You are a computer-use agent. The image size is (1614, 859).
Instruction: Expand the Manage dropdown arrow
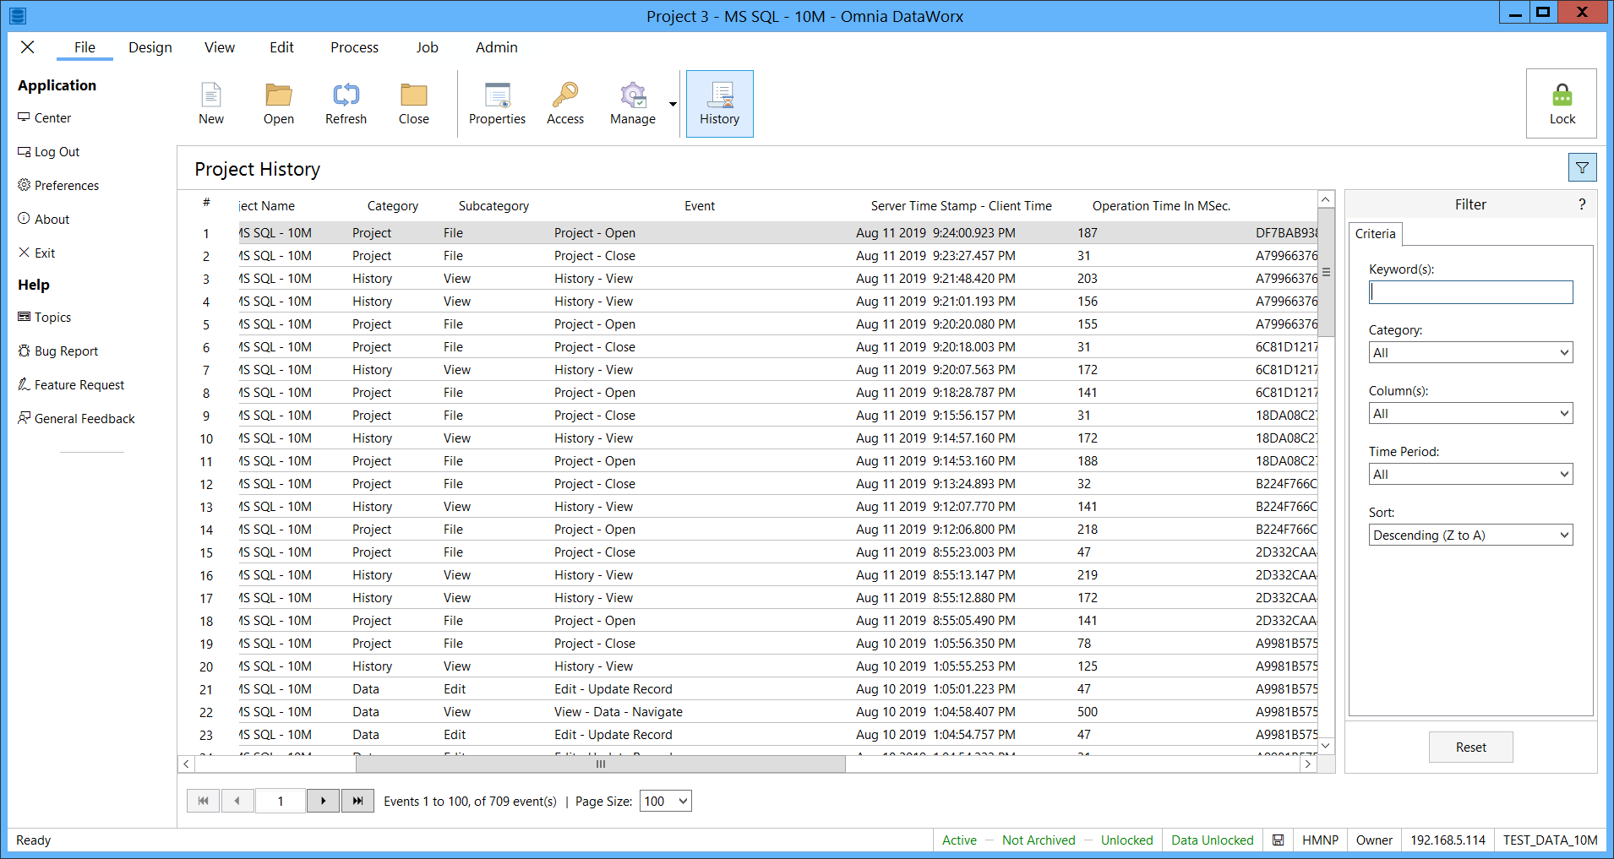[x=673, y=104]
